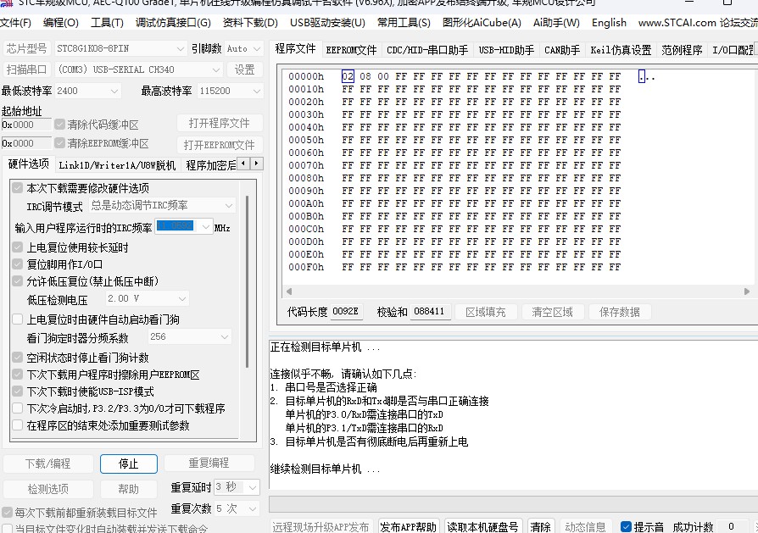758x533 pixels.
Task: Open the 最高波特率 115200 dropdown
Action: tap(230, 91)
